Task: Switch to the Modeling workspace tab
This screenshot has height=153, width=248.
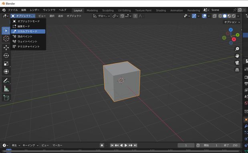Action: point(92,10)
